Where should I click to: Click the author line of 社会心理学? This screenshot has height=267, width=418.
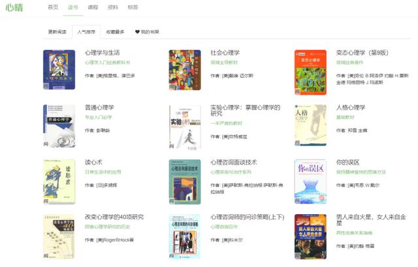click(x=232, y=76)
